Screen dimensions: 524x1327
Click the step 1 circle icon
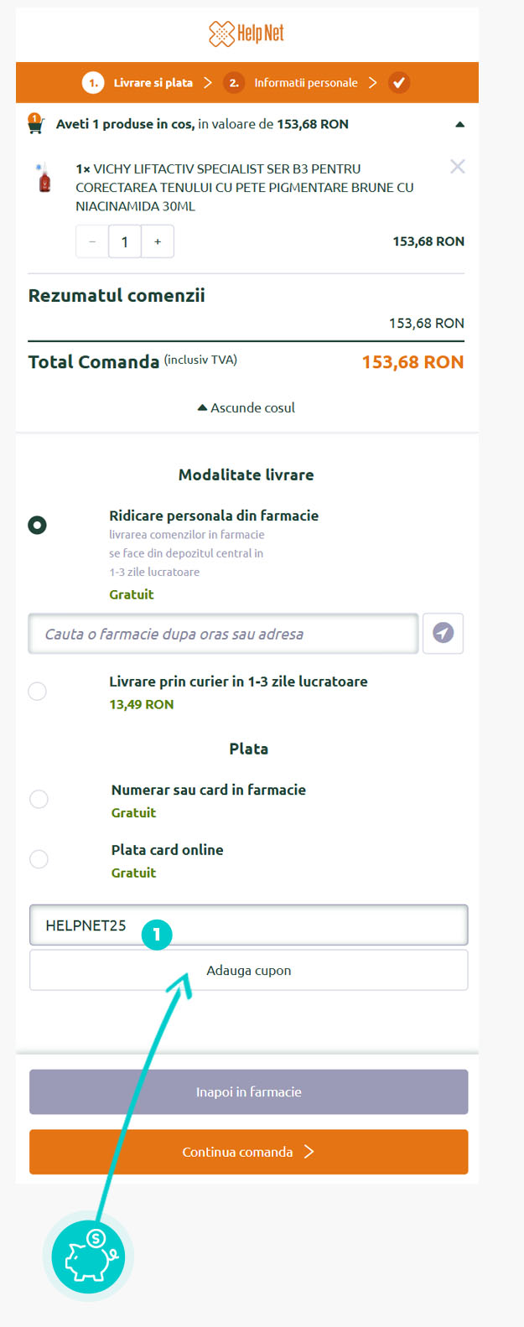[x=93, y=83]
